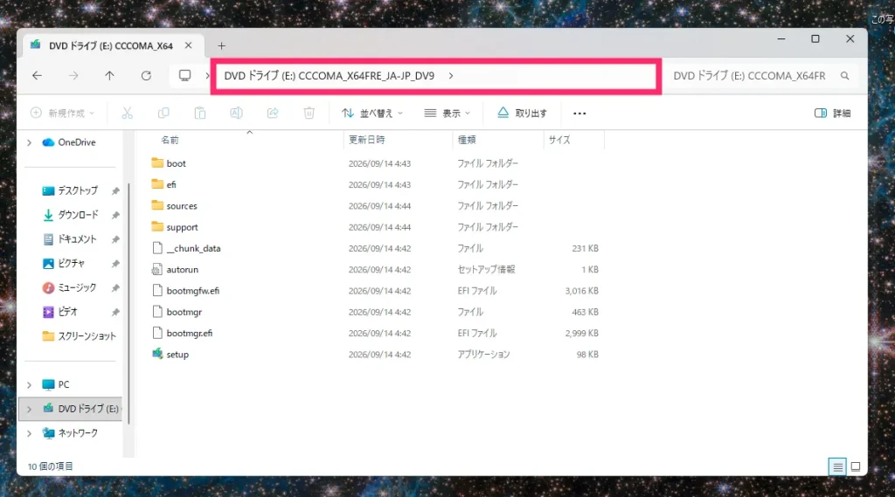Click the Cut scissors icon

[x=128, y=113]
